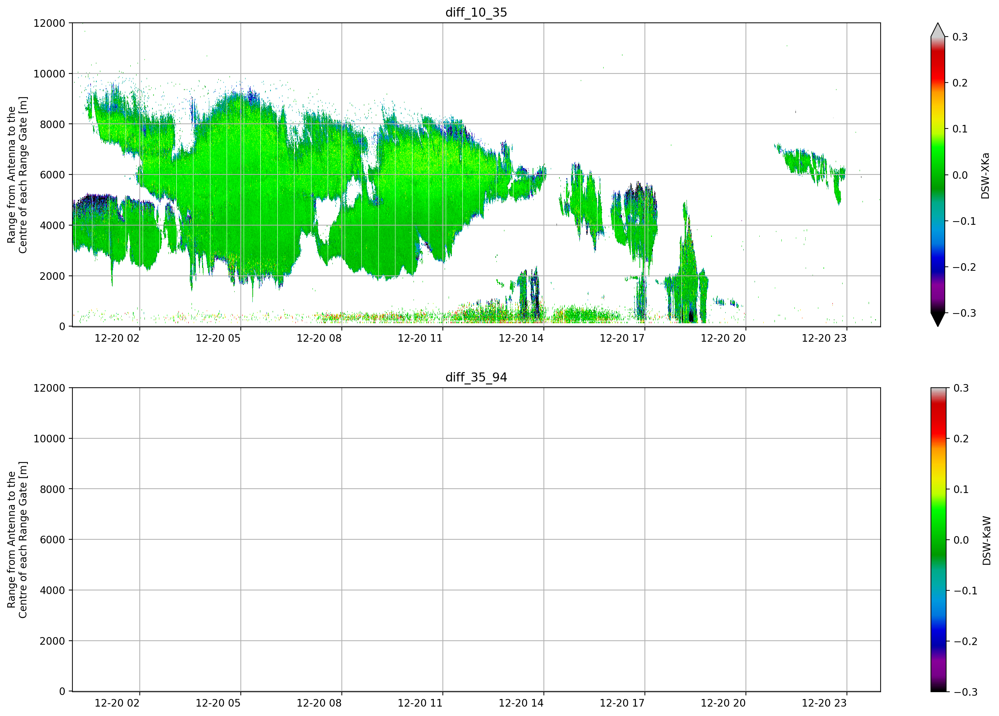Click the 12000 y-axis label on top plot
This screenshot has width=999, height=716.
point(49,23)
